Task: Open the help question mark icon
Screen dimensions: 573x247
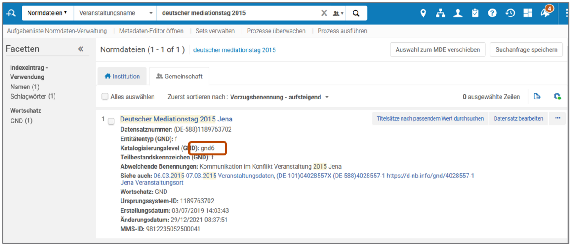Action: 492,13
